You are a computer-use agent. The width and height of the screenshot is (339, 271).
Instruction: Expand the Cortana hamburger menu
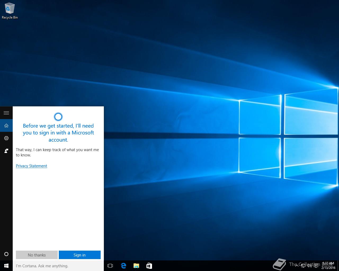(x=6, y=113)
